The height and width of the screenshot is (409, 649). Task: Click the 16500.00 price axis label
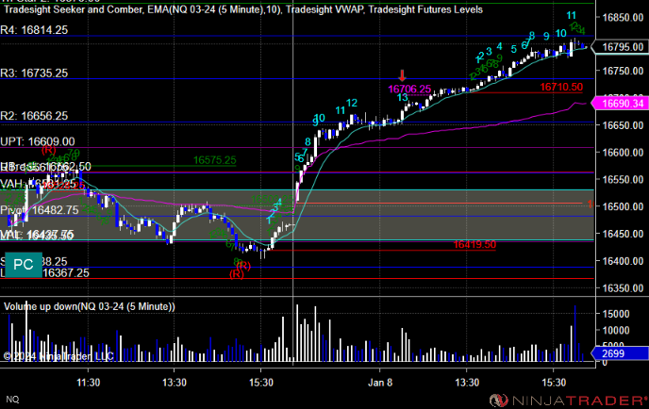(623, 206)
